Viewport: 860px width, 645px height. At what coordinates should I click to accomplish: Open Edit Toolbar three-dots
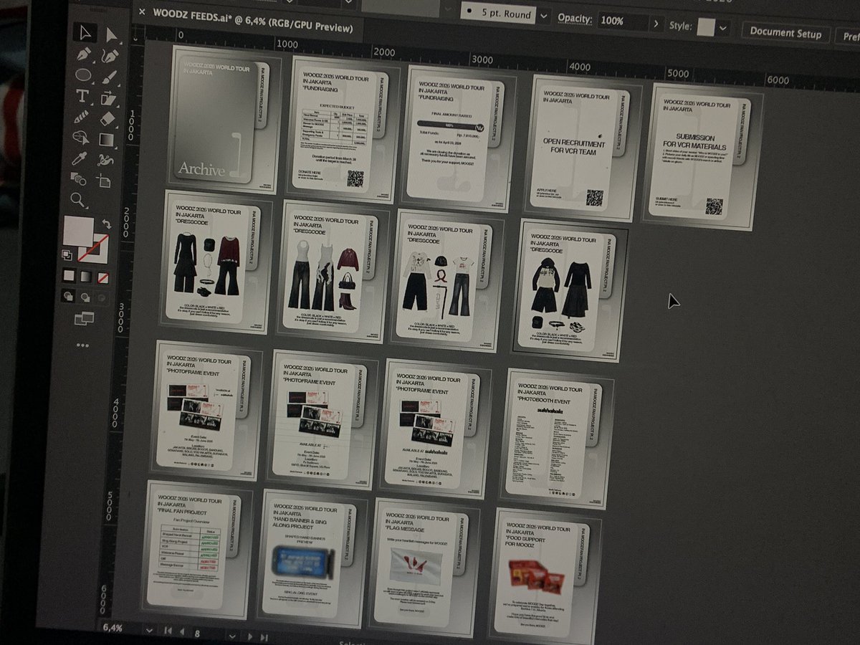pos(82,345)
